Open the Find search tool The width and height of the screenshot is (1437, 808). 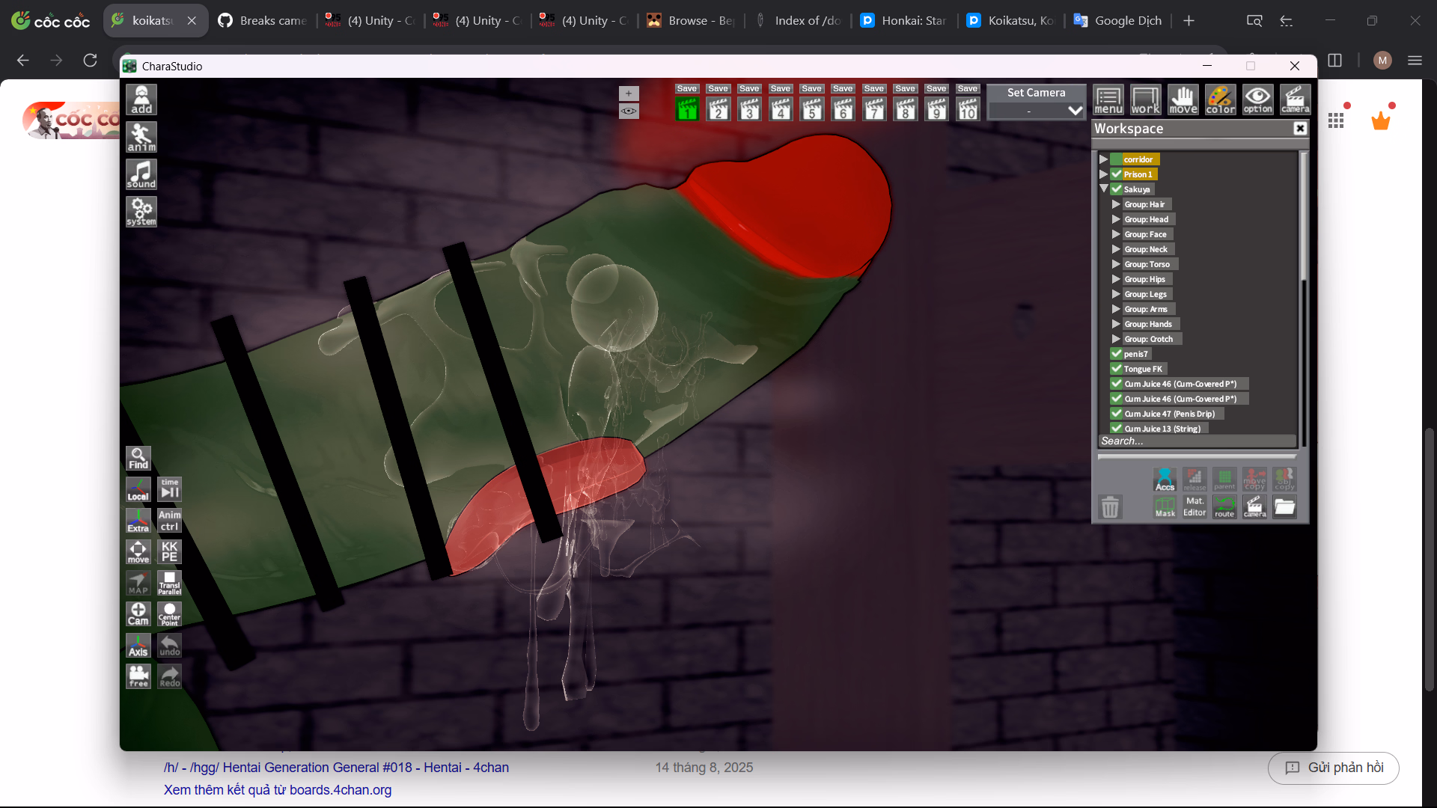tap(138, 459)
